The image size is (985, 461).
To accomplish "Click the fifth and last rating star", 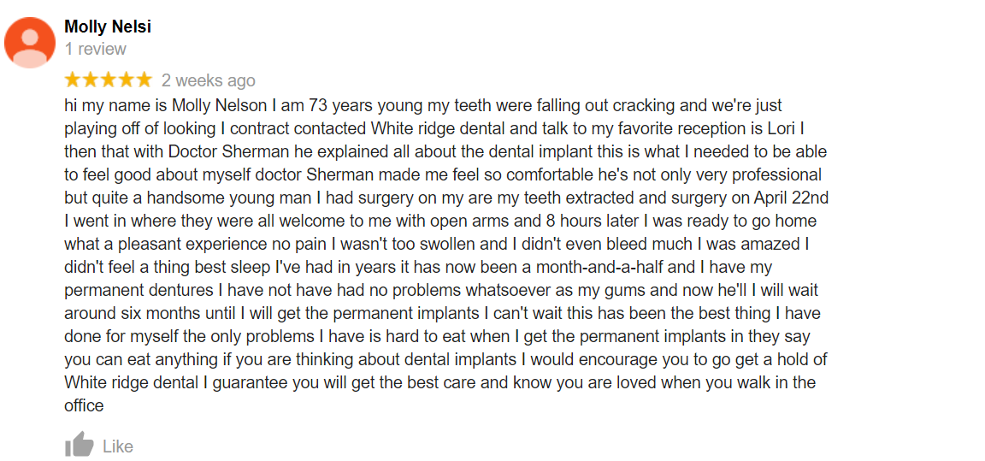I will (x=144, y=80).
